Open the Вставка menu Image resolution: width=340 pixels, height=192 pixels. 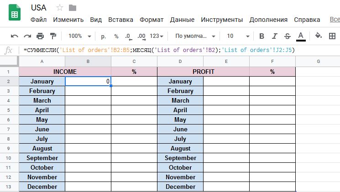click(x=120, y=20)
